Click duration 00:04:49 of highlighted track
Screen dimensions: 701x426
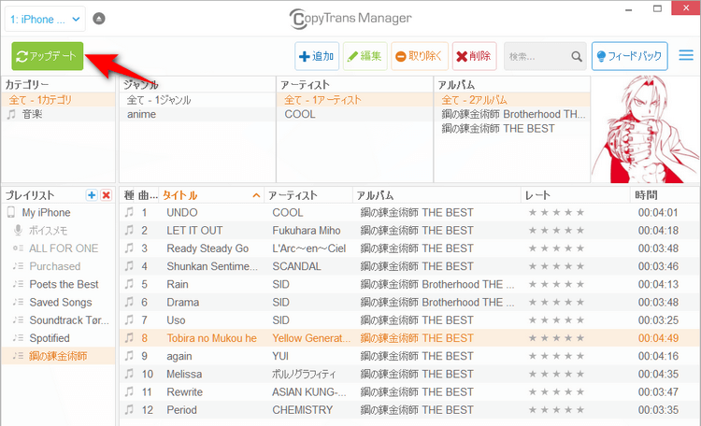[658, 338]
